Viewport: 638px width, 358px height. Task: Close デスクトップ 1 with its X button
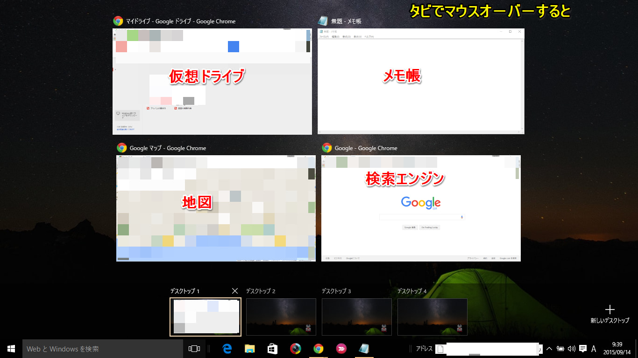click(x=235, y=291)
